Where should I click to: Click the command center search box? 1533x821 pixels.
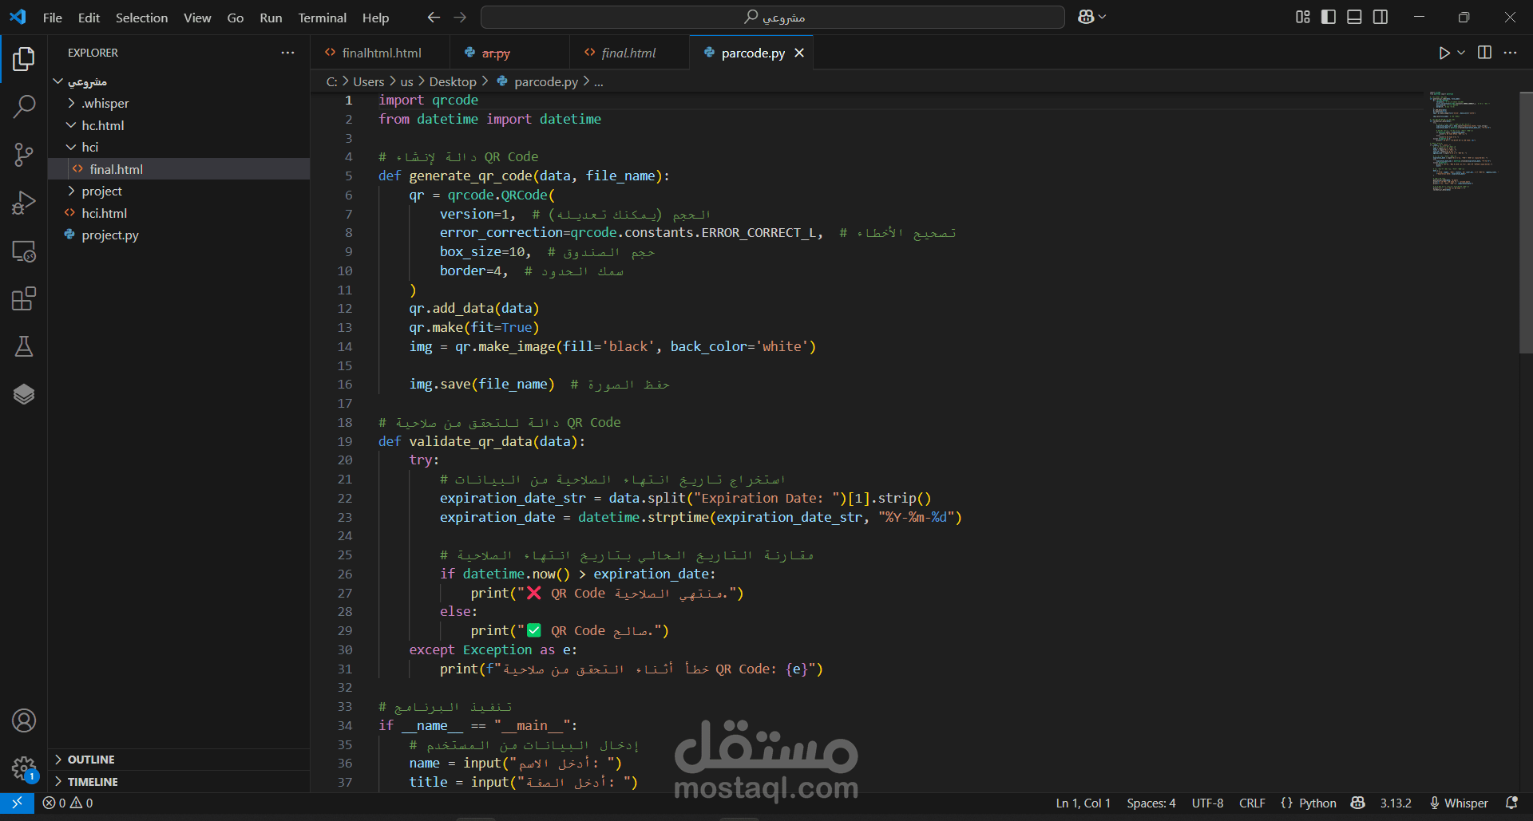[773, 17]
